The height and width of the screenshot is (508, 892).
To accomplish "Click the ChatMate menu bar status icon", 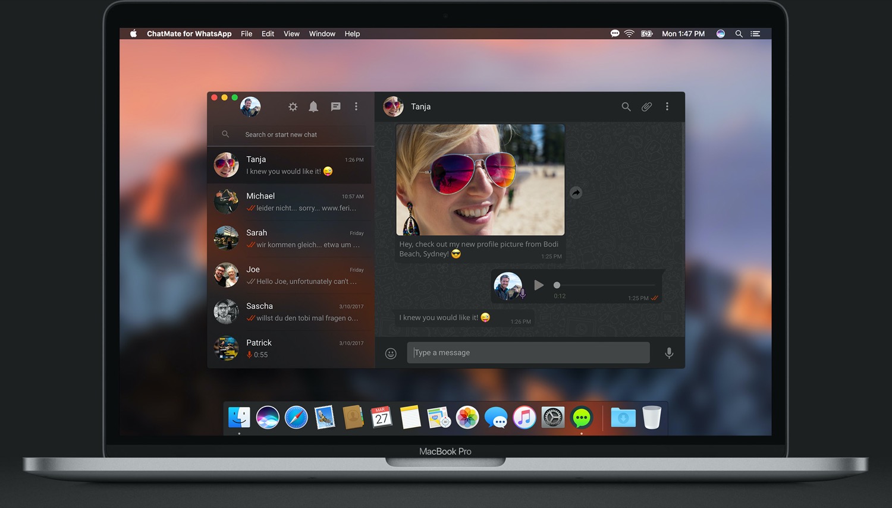I will click(x=615, y=34).
